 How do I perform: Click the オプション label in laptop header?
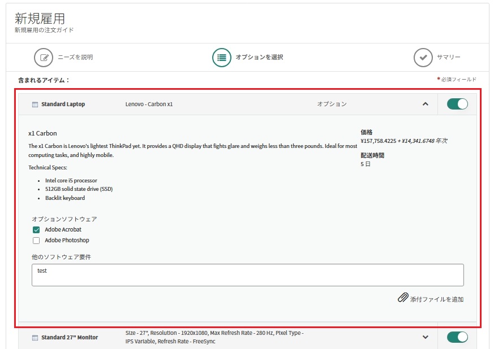pyautogui.click(x=332, y=104)
